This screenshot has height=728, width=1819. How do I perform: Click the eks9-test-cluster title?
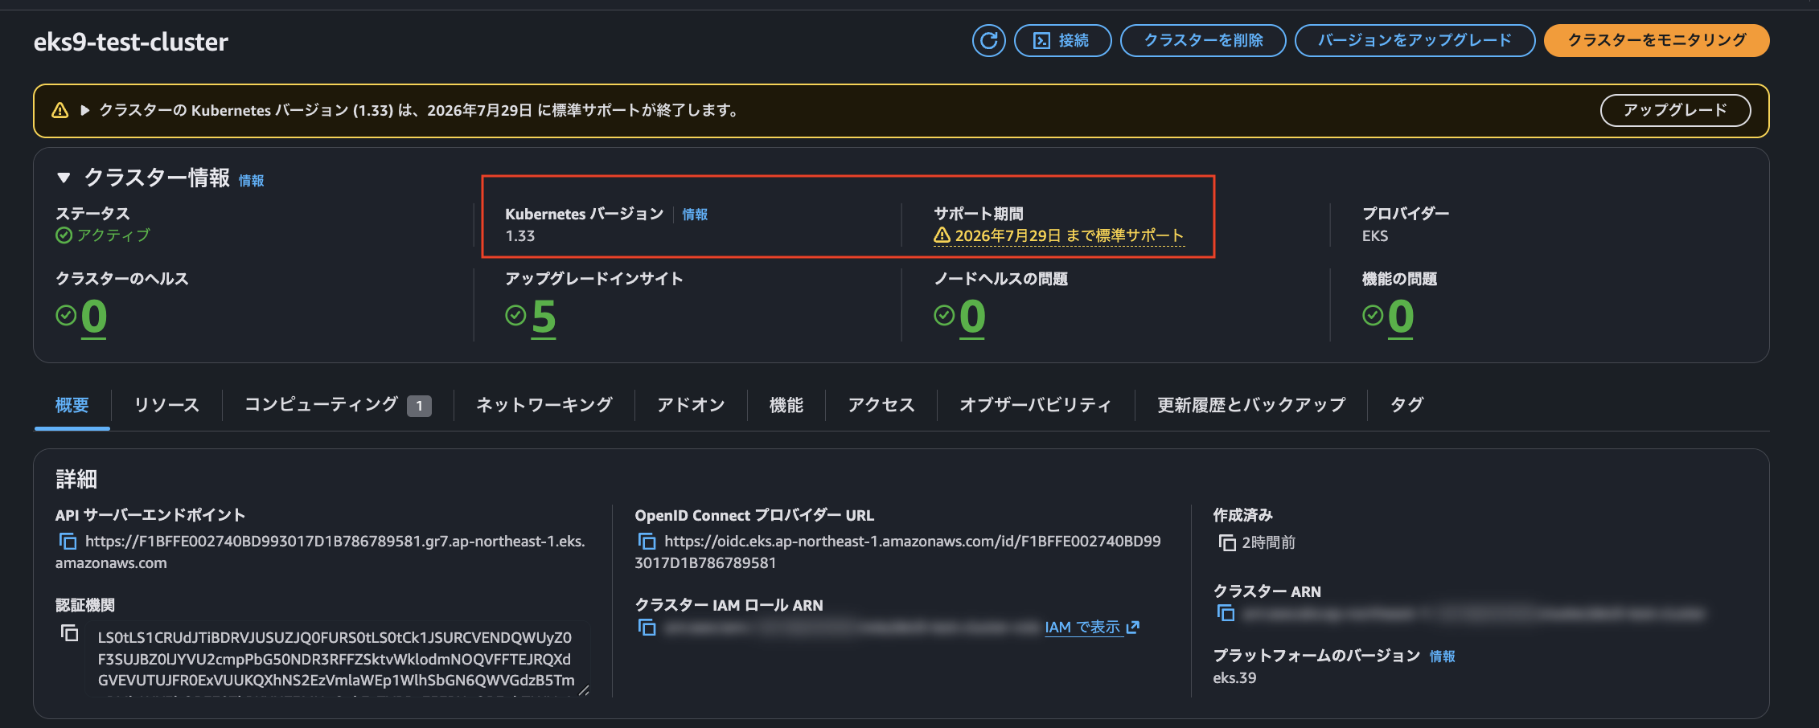(x=131, y=42)
